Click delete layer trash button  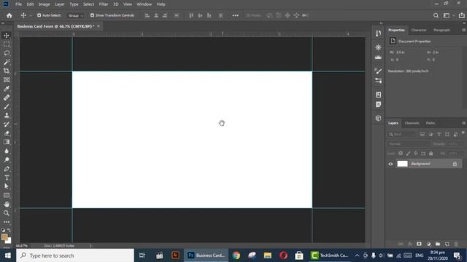pos(456,245)
